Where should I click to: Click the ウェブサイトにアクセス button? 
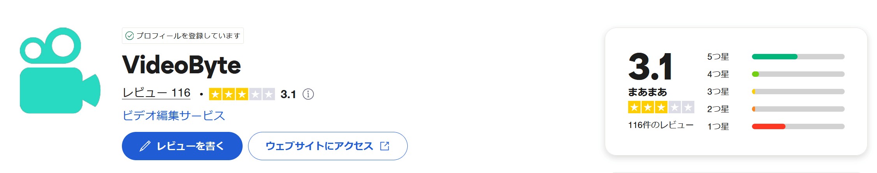coord(328,146)
